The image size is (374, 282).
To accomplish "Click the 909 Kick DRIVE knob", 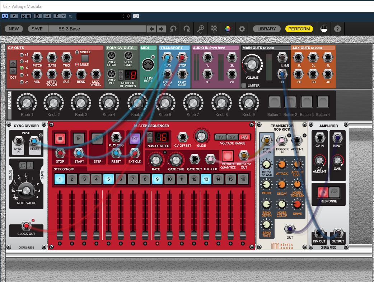I will (297, 204).
